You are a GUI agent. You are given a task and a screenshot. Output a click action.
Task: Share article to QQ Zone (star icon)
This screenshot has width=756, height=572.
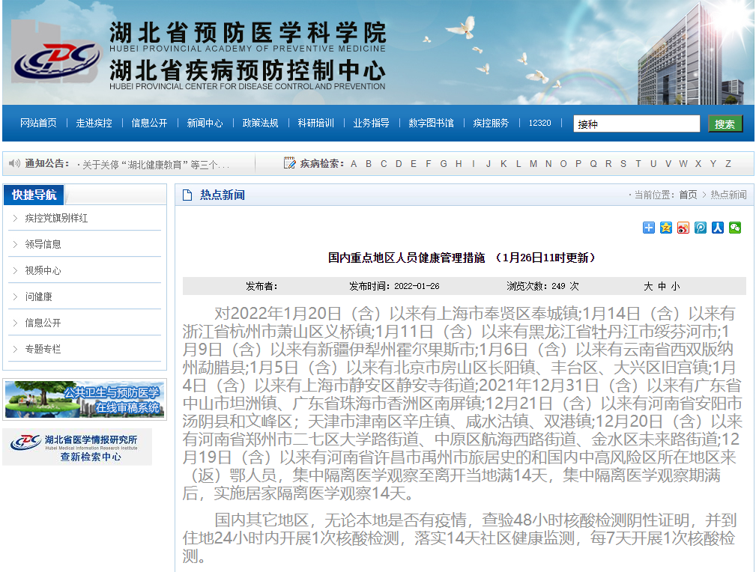(666, 228)
